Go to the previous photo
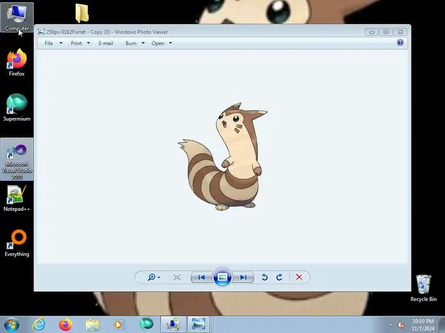Screen dimensions: 445x333 pyautogui.click(x=202, y=277)
